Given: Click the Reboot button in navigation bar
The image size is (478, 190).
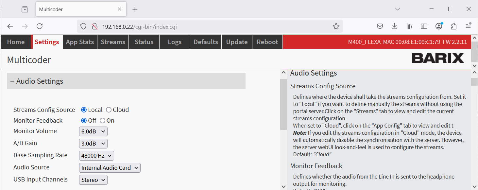Looking at the screenshot, I should click(x=267, y=42).
